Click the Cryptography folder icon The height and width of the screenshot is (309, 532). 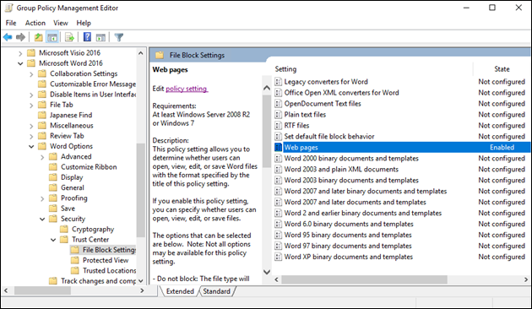(x=64, y=230)
